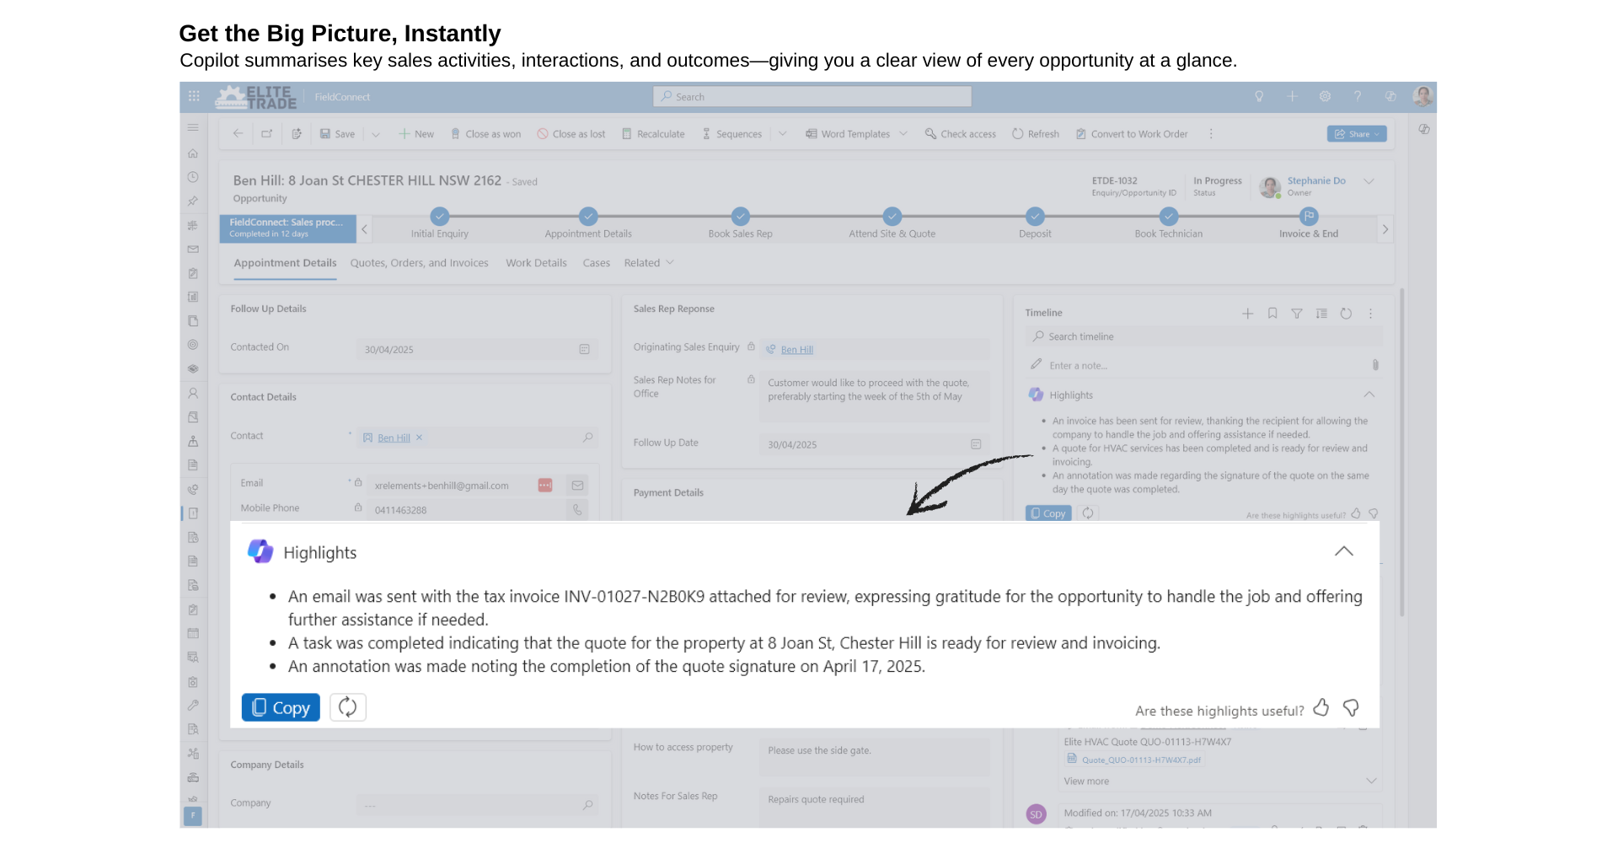Refresh the timeline

1346,314
